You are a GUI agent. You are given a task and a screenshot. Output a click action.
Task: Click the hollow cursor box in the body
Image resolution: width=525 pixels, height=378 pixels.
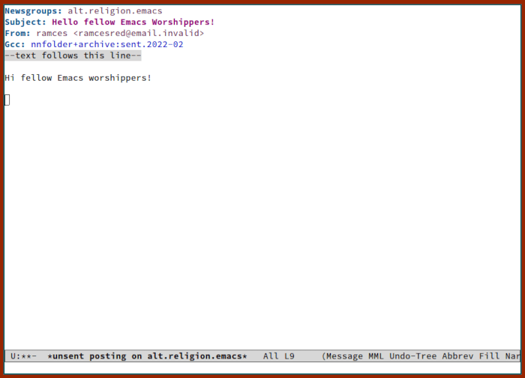tap(7, 100)
